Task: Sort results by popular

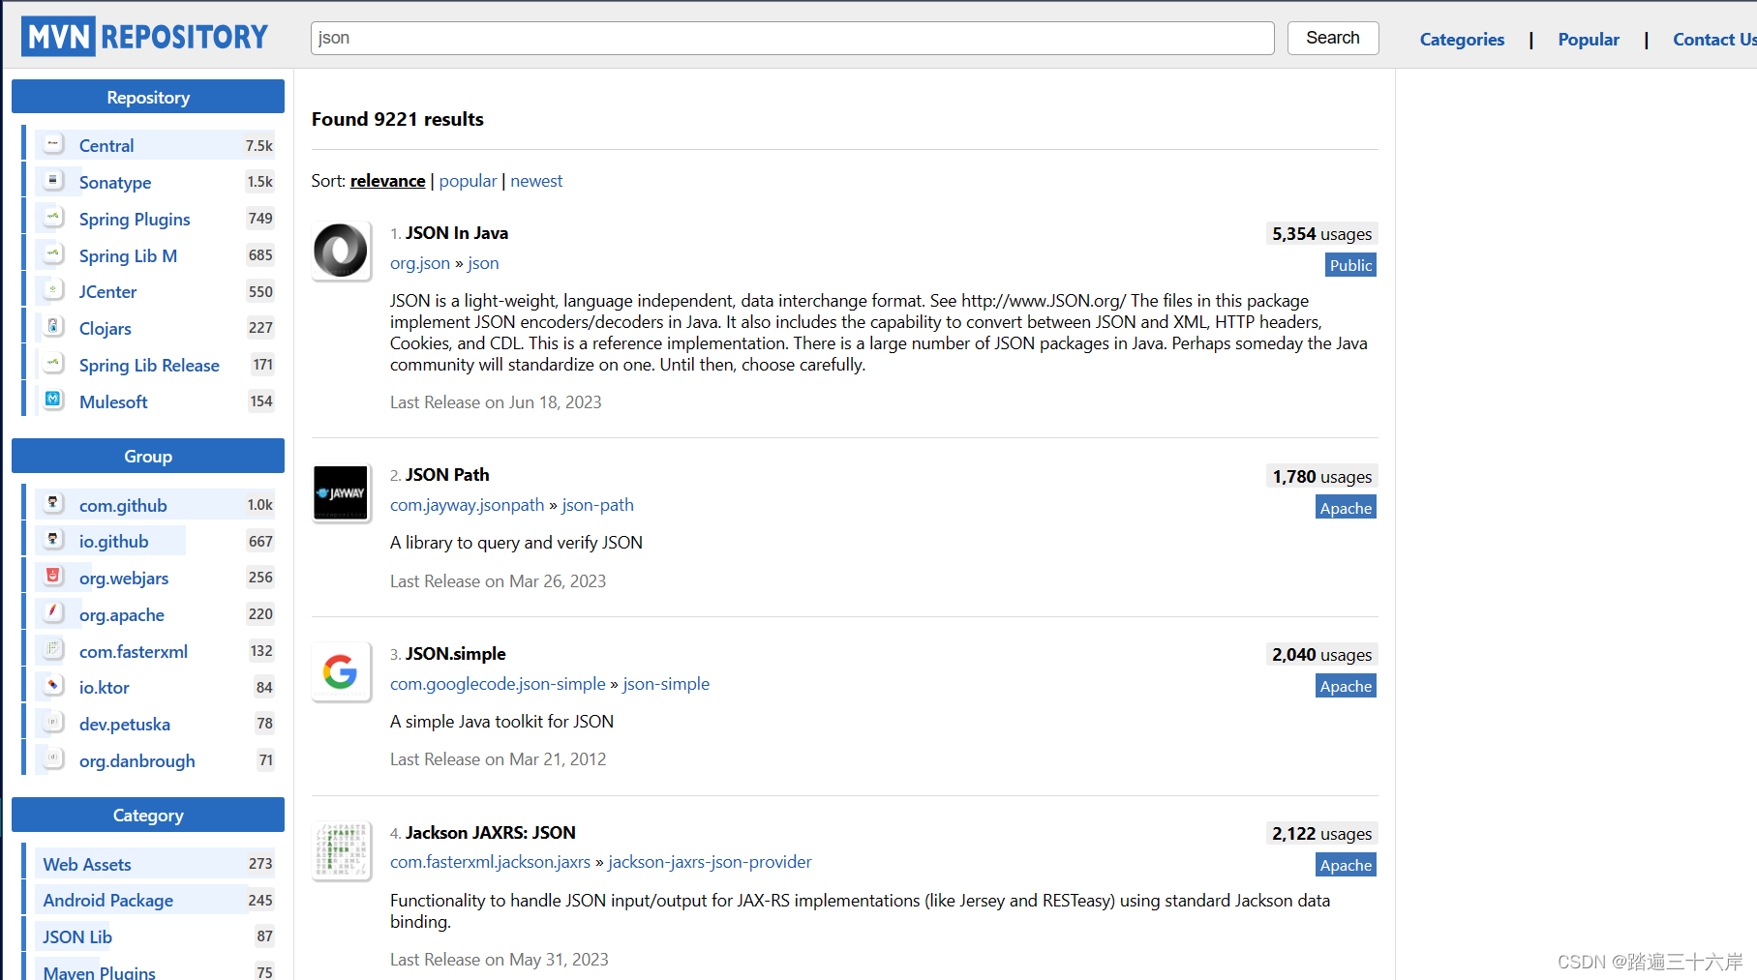Action: tap(468, 181)
